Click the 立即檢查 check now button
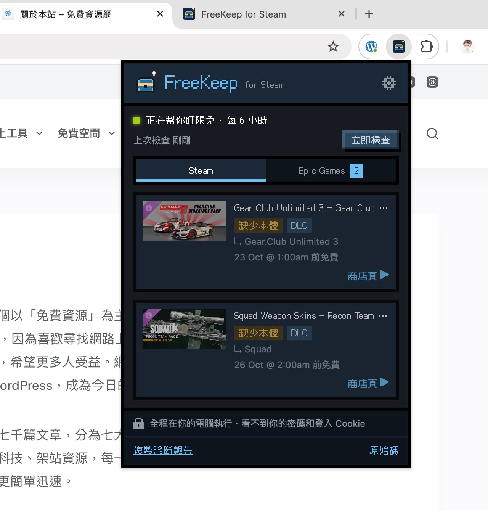 tap(370, 140)
